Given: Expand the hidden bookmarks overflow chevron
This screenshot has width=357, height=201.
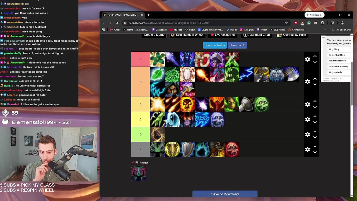Looking at the screenshot, I should click(324, 30).
